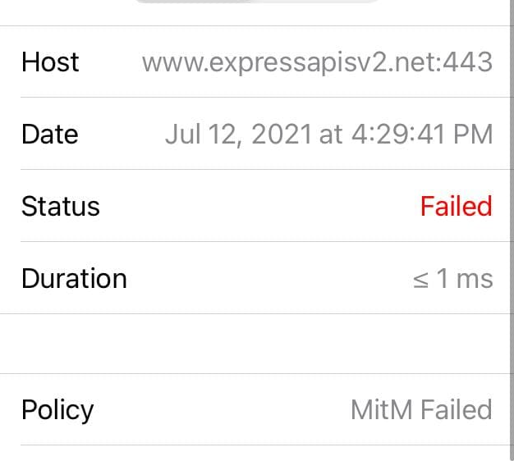This screenshot has width=514, height=461.
Task: Tap the Duration row label
Action: (74, 279)
